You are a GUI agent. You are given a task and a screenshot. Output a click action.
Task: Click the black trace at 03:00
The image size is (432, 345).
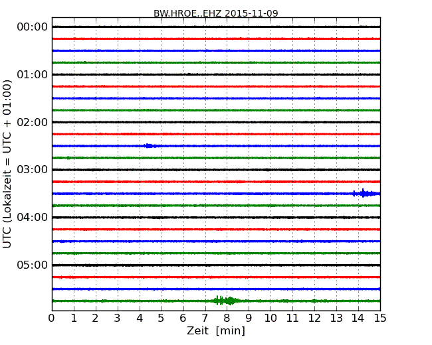coord(216,170)
